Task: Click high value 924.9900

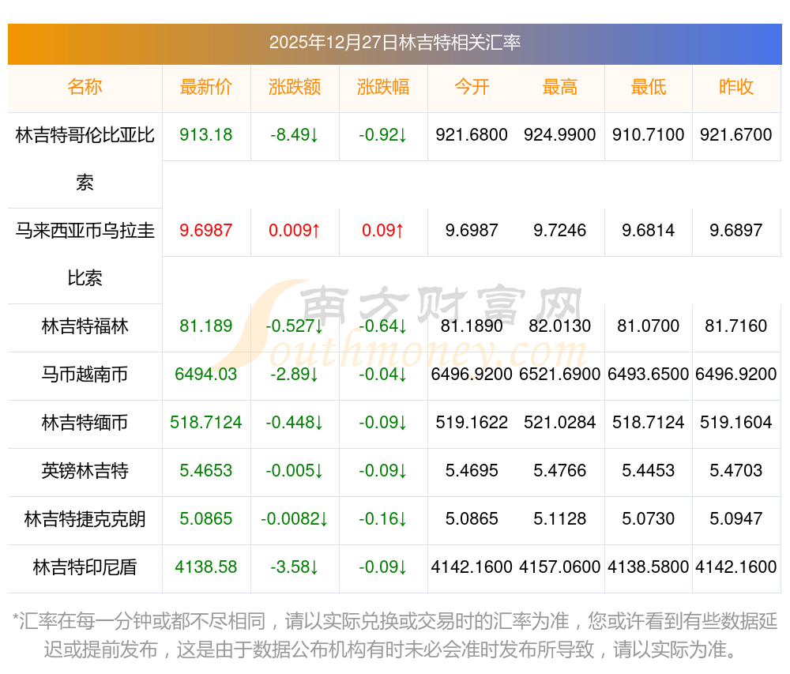Action: 560,134
